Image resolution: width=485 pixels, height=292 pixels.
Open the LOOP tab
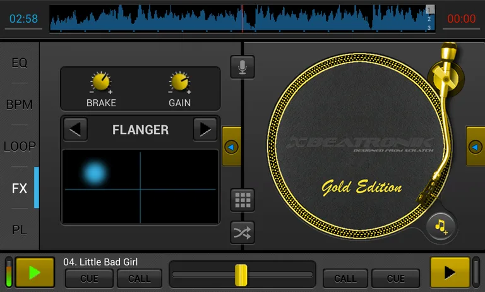[20, 146]
